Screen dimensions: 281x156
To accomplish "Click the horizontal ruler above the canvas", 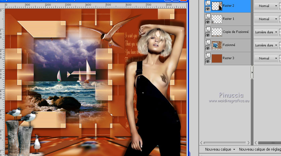I will (x=96, y=6).
